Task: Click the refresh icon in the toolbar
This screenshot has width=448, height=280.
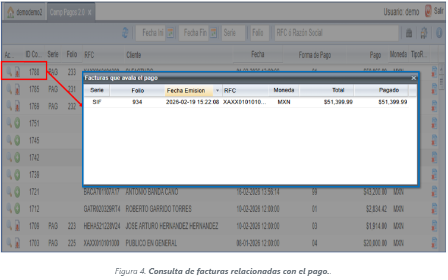Action: [125, 33]
